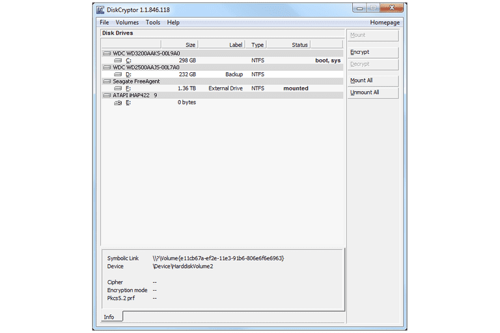The height and width of the screenshot is (333, 500).
Task: Click the boot, sys status text
Action: 328,60
